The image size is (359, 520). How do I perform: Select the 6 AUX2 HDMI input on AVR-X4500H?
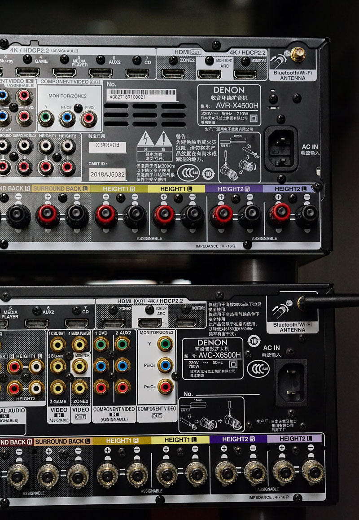pyautogui.click(x=101, y=73)
